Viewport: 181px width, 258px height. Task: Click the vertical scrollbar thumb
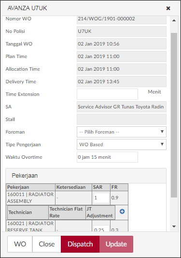pos(174,115)
